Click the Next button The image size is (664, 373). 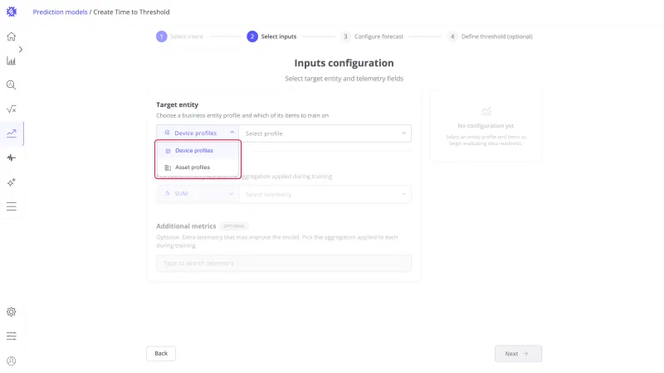coord(518,354)
